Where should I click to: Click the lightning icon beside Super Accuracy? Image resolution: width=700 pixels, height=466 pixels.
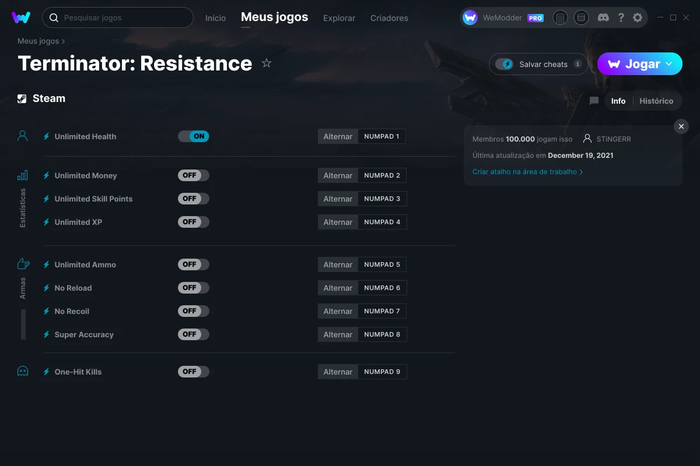click(x=47, y=334)
